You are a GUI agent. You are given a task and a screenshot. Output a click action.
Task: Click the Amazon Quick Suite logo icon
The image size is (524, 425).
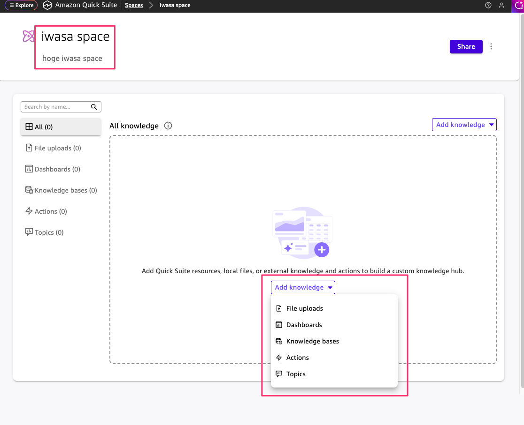(x=47, y=5)
